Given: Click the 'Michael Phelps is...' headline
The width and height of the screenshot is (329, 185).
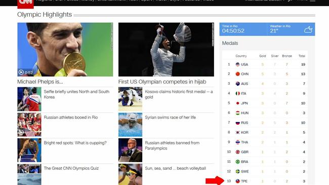Looking at the screenshot, I should (40, 82).
